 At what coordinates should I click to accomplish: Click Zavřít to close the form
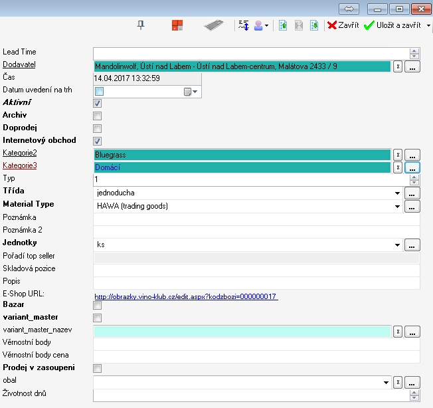(x=343, y=25)
